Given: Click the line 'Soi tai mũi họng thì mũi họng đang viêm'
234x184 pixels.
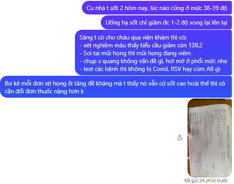Looking at the screenshot, I should click(135, 53).
